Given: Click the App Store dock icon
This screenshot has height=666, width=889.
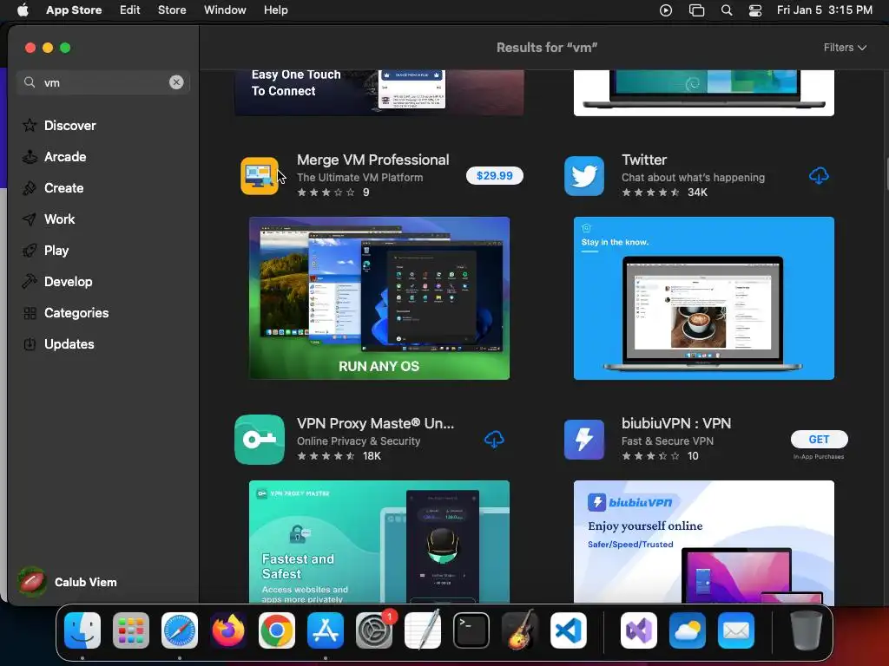Looking at the screenshot, I should [326, 630].
